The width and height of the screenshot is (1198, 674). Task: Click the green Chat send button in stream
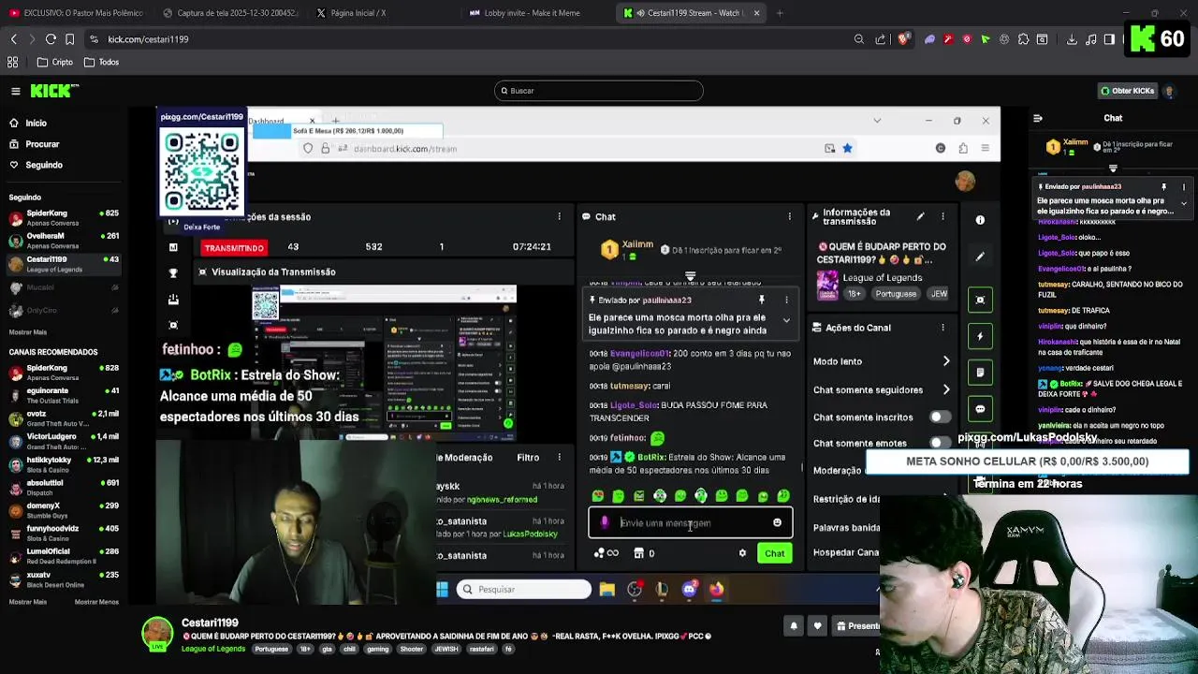click(774, 553)
